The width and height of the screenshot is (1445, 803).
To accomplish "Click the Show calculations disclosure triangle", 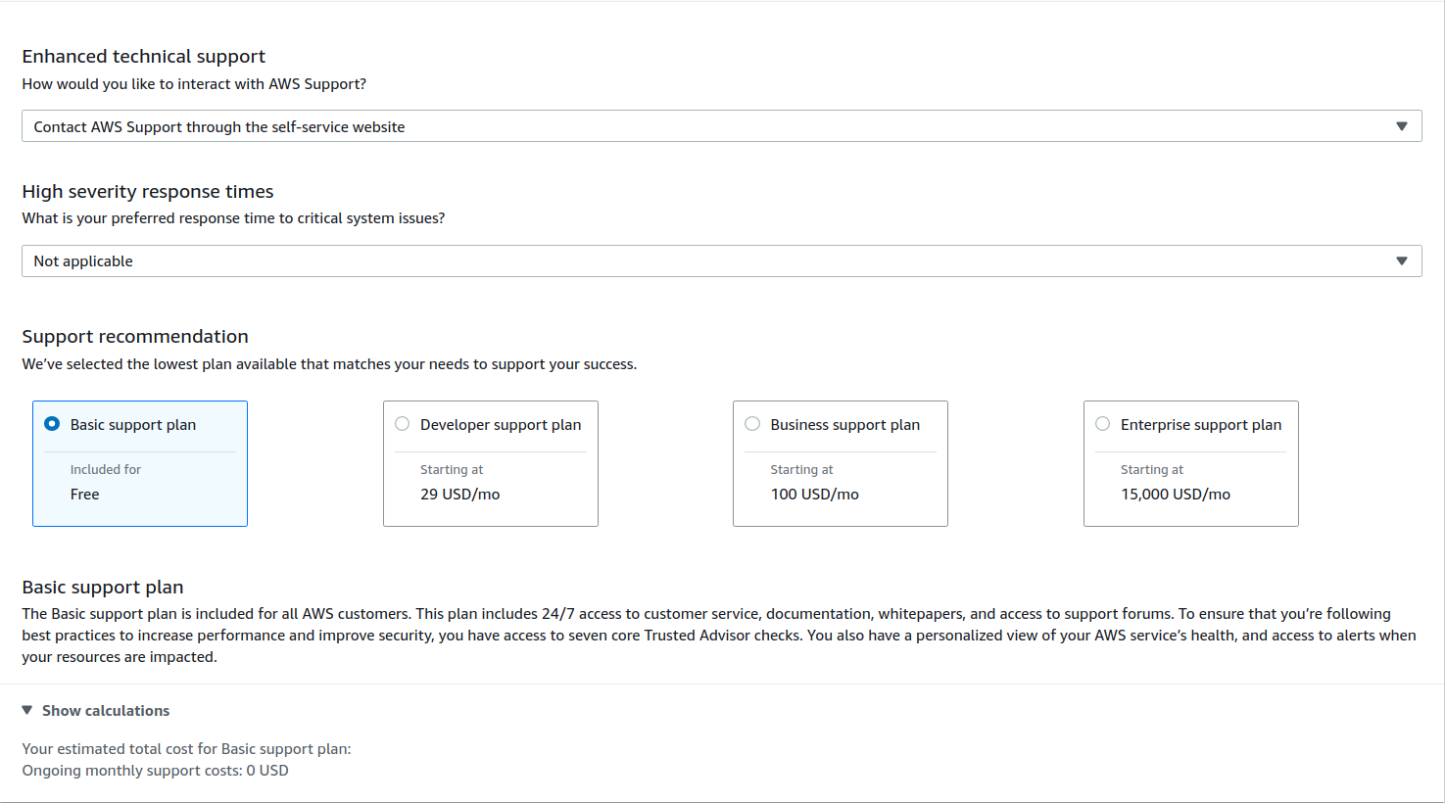I will pos(26,710).
